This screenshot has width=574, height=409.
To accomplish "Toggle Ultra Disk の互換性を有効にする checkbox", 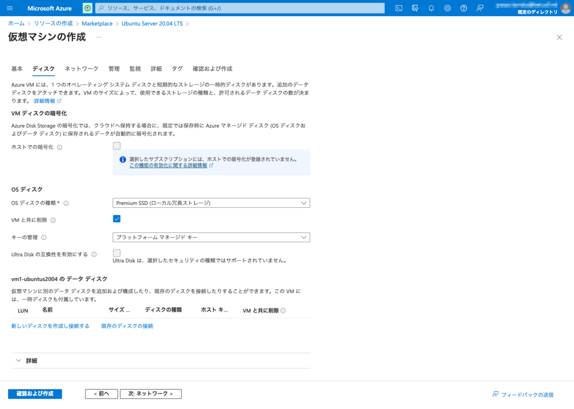I will pos(117,253).
